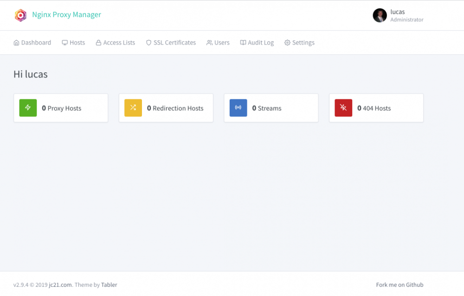
Task: Go to the Dashboard tab
Action: pyautogui.click(x=32, y=43)
